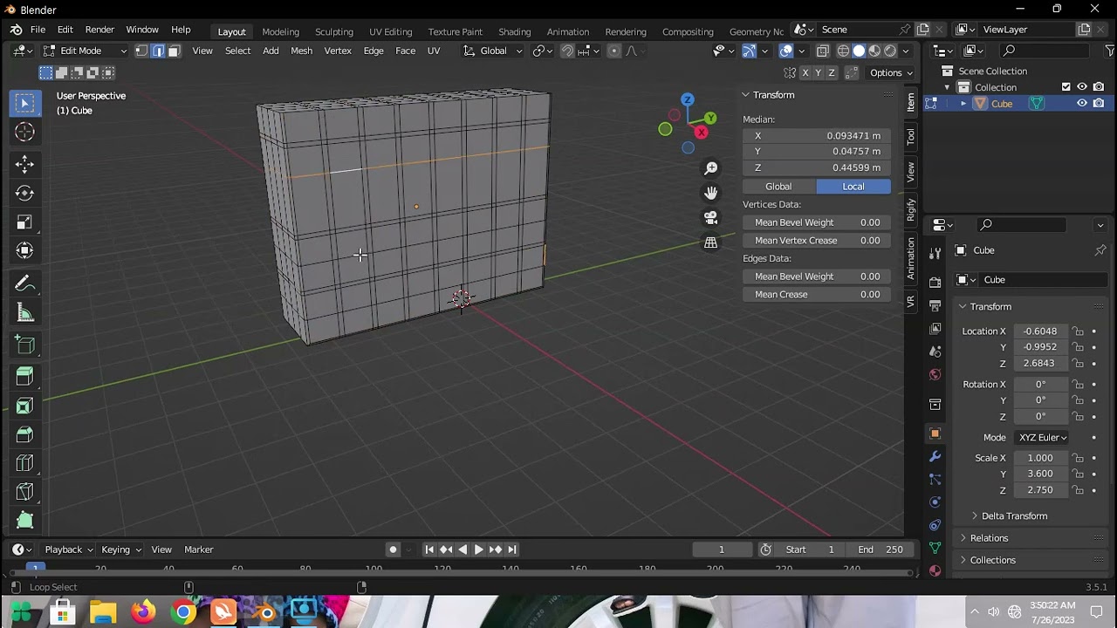This screenshot has width=1117, height=628.
Task: Open the Render menu
Action: [99, 30]
